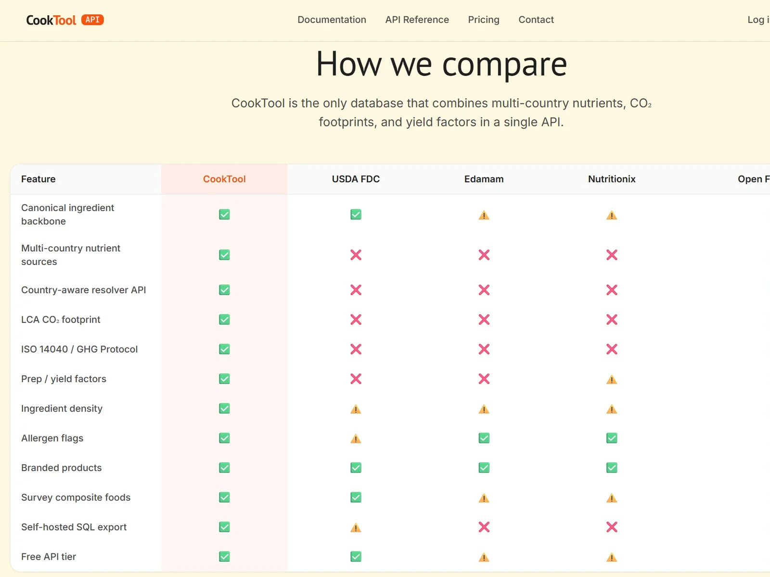Click USDA FDC cross for Multi-country nutrient sources
770x577 pixels.
tap(356, 255)
